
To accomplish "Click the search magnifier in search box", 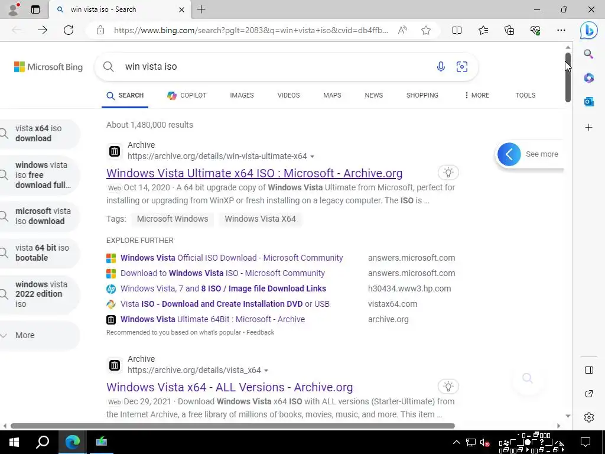I will point(109,67).
